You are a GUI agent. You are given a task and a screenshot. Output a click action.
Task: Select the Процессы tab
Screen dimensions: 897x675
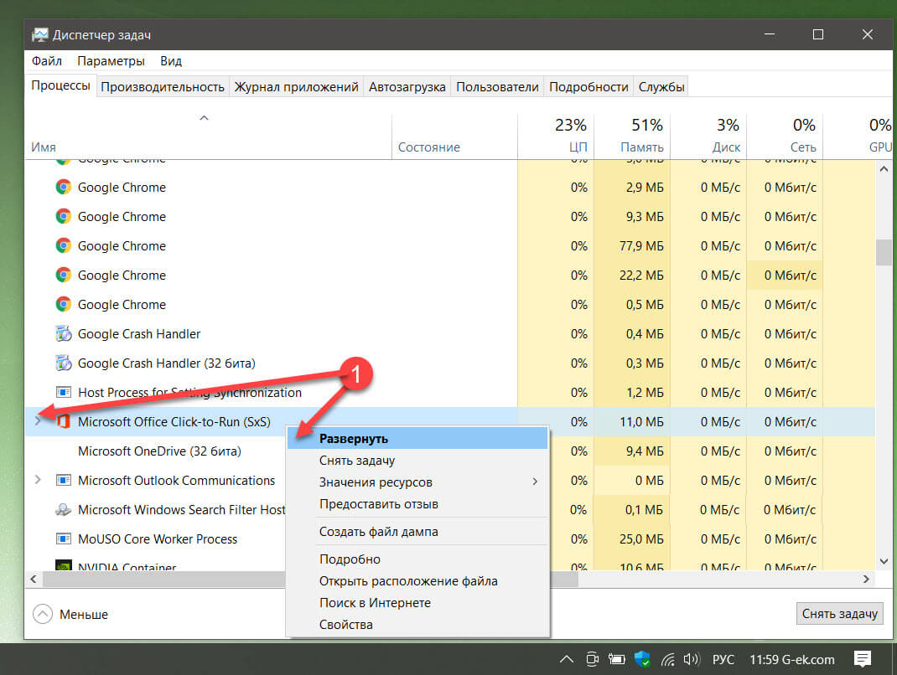[60, 85]
